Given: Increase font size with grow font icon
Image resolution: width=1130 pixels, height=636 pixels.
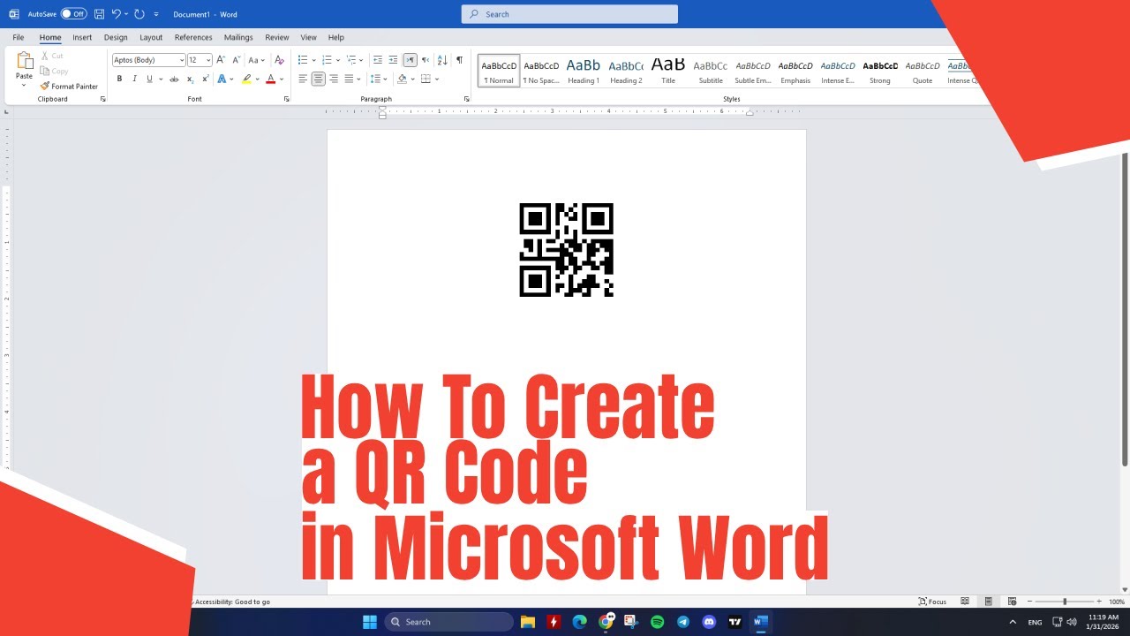Looking at the screenshot, I should tap(221, 60).
